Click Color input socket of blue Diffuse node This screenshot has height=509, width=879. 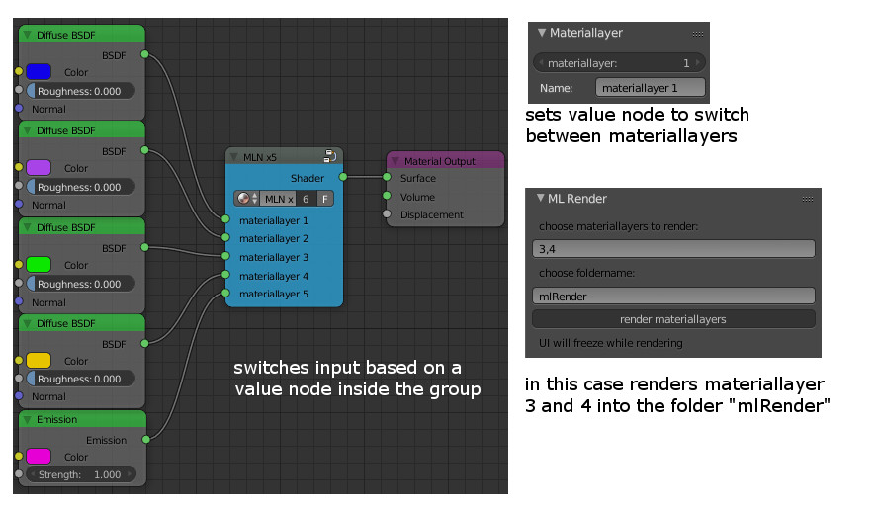tap(19, 72)
